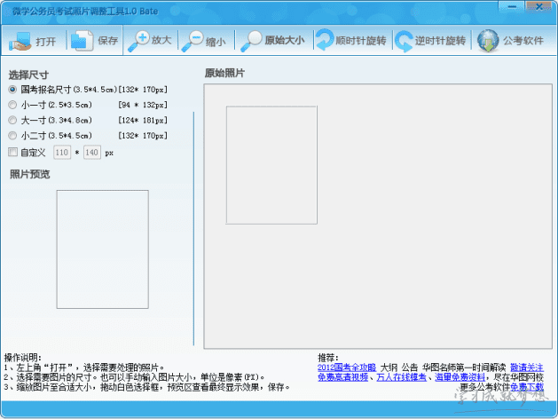Click the 缩小 zoom out magnifier

(193, 42)
